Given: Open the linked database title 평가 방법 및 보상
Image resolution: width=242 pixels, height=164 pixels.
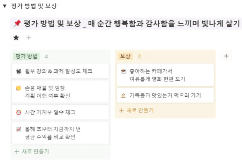Looking at the screenshot, I should tap(131, 24).
